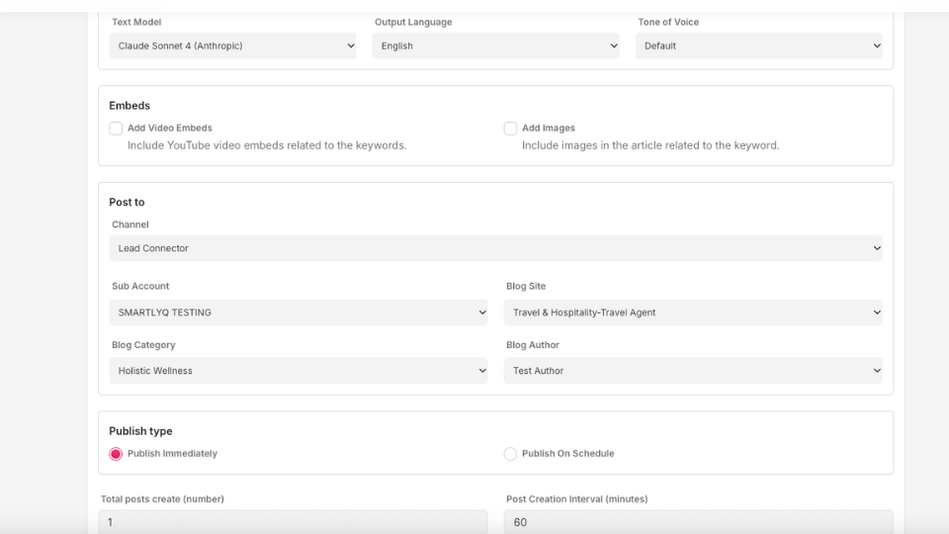Click the Publish type section heading

[140, 431]
